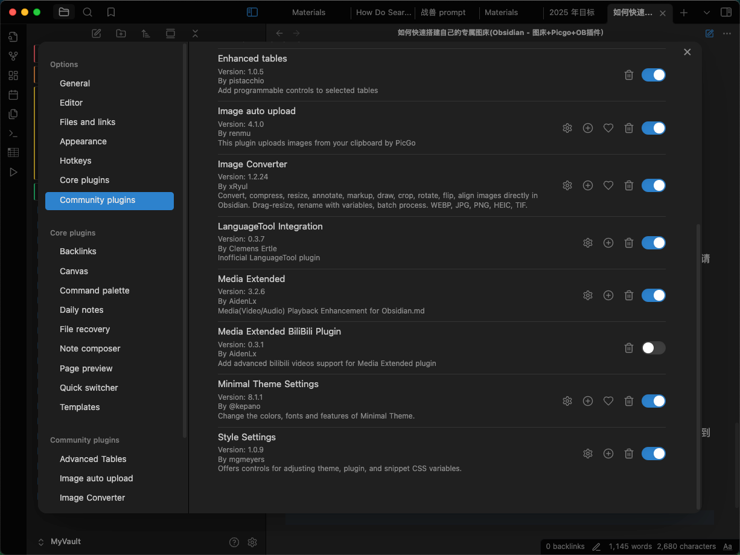This screenshot has width=740, height=555.
Task: Click hotkey plus icon for Image Converter
Action: point(587,185)
